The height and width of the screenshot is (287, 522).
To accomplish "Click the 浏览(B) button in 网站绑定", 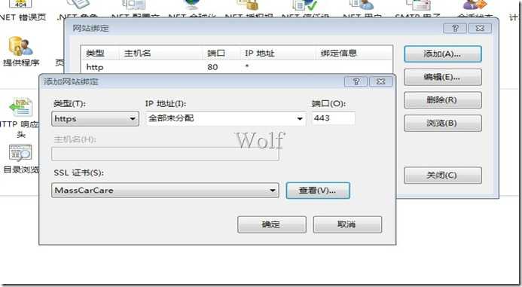I will click(442, 124).
